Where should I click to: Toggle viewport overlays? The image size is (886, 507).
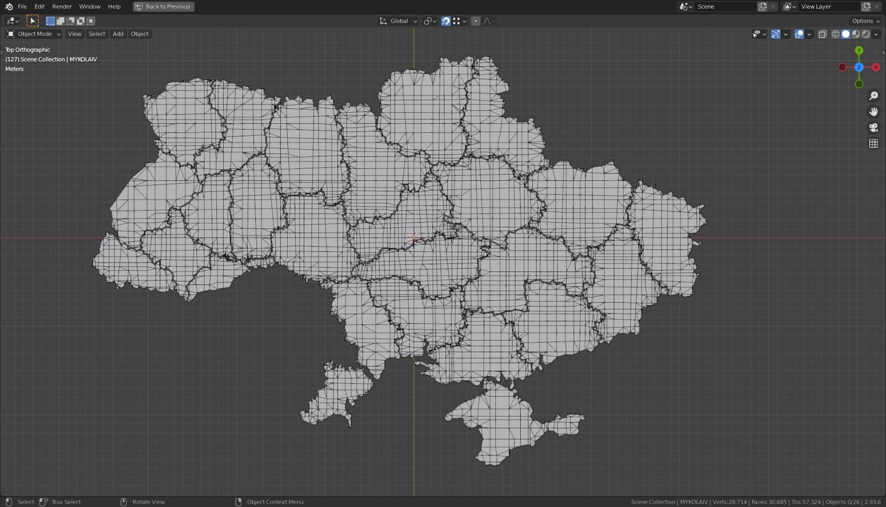(799, 34)
